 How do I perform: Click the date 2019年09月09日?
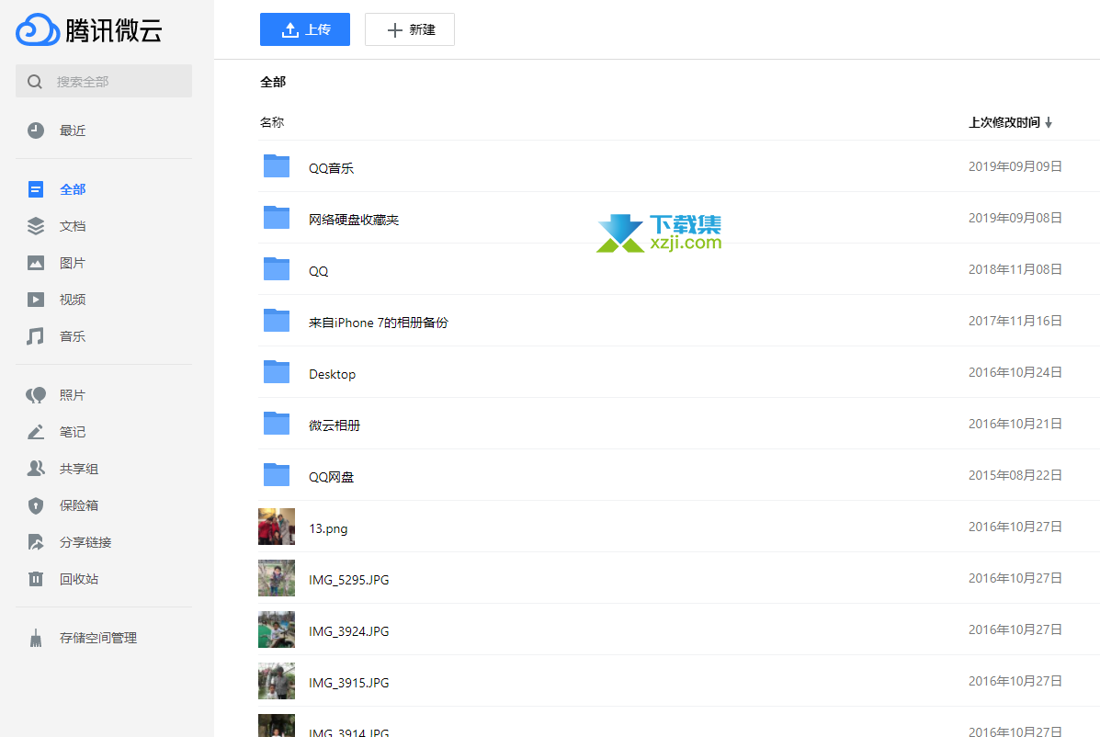tap(1015, 166)
